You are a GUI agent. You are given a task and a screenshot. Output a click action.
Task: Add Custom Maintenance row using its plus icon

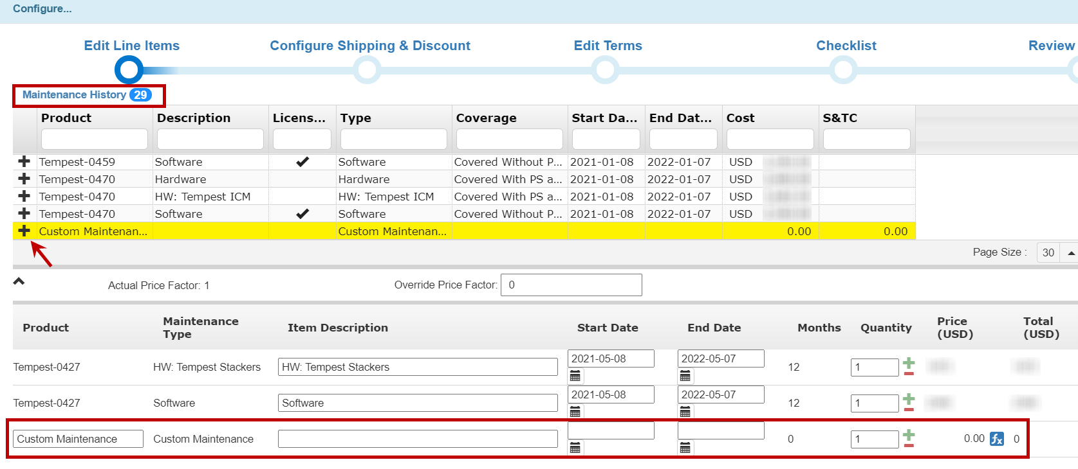24,231
